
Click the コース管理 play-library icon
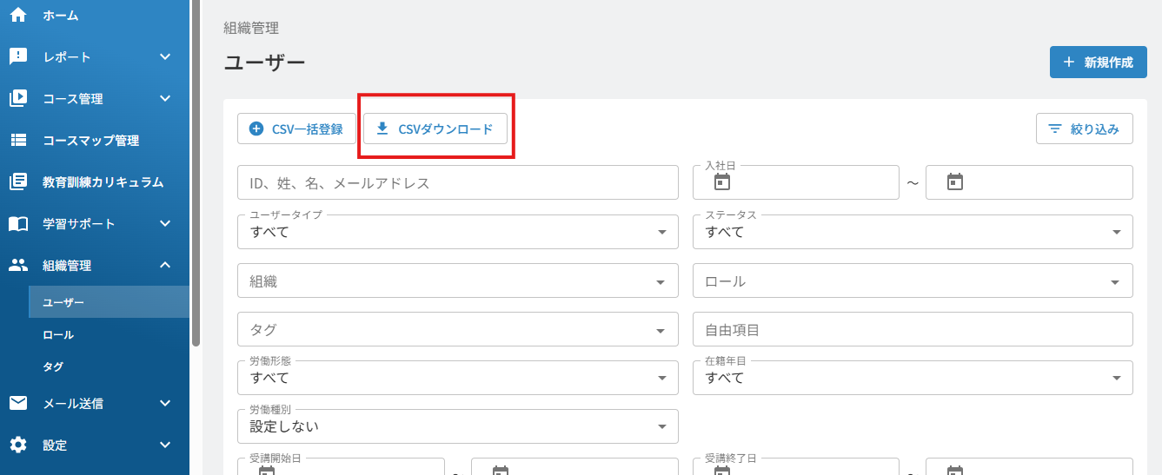[18, 98]
